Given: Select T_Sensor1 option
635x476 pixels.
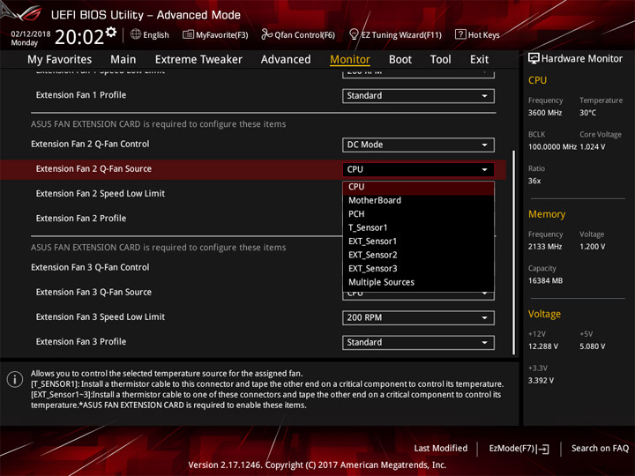Looking at the screenshot, I should coord(418,228).
